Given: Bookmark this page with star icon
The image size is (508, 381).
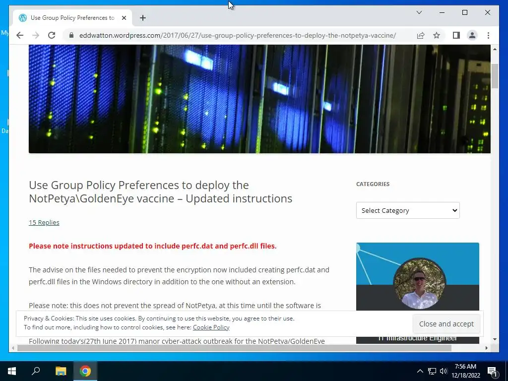Looking at the screenshot, I should click(x=437, y=35).
